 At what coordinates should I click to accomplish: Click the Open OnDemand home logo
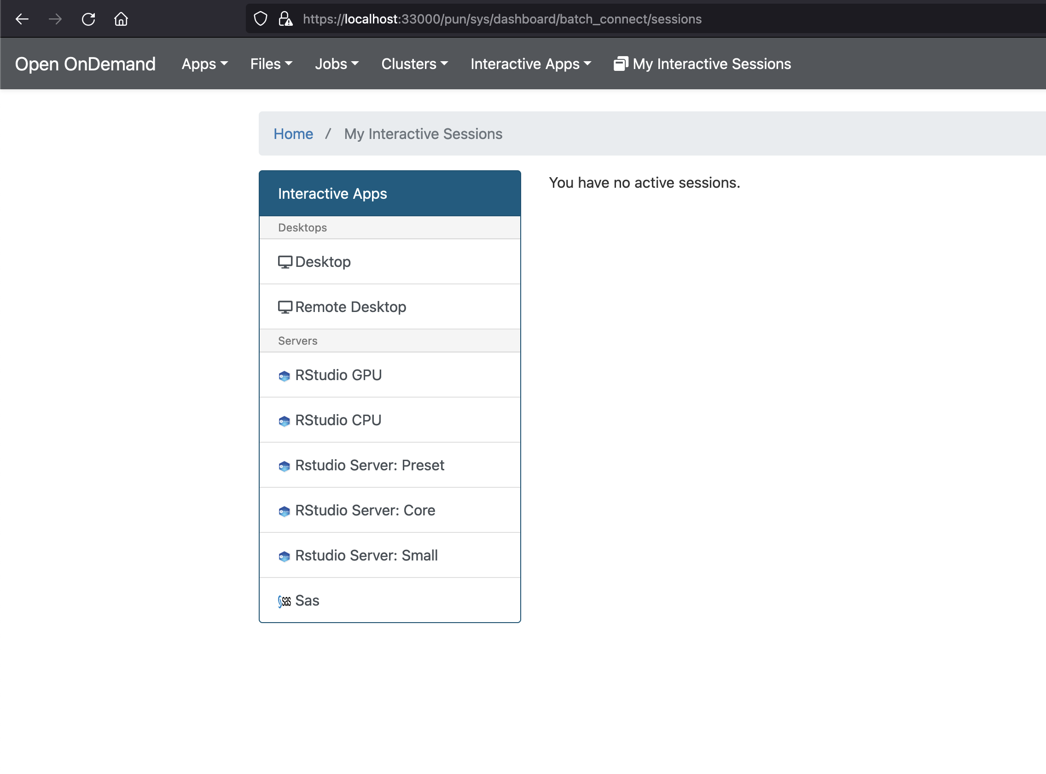point(86,64)
